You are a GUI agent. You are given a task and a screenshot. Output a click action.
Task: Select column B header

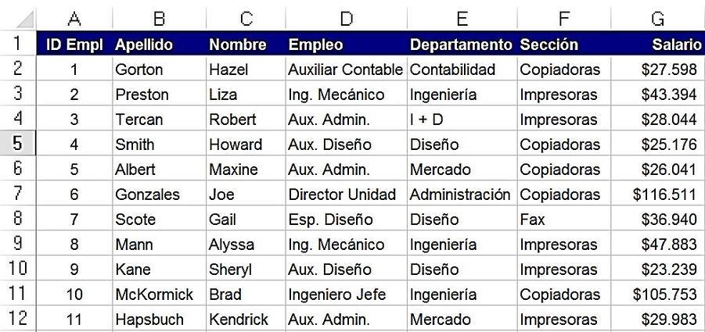[159, 19]
